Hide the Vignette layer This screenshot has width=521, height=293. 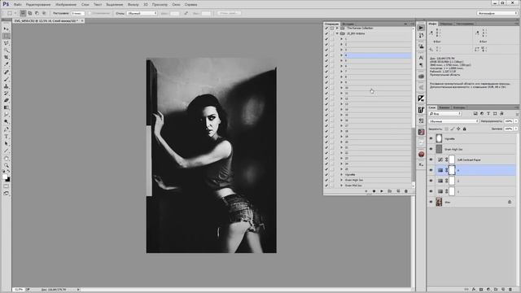431,138
